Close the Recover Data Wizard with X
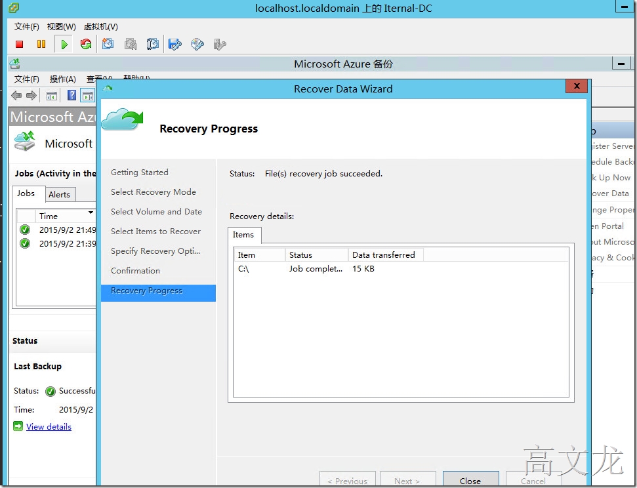Screen dimensions: 637x488 [x=577, y=86]
